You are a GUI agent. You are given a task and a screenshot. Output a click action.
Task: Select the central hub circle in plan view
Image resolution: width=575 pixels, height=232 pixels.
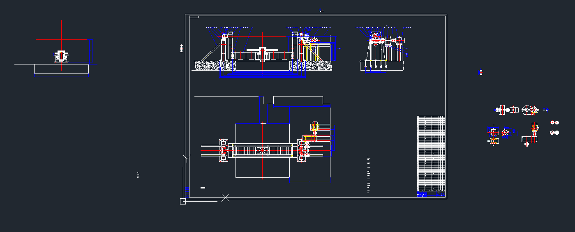tap(262, 151)
